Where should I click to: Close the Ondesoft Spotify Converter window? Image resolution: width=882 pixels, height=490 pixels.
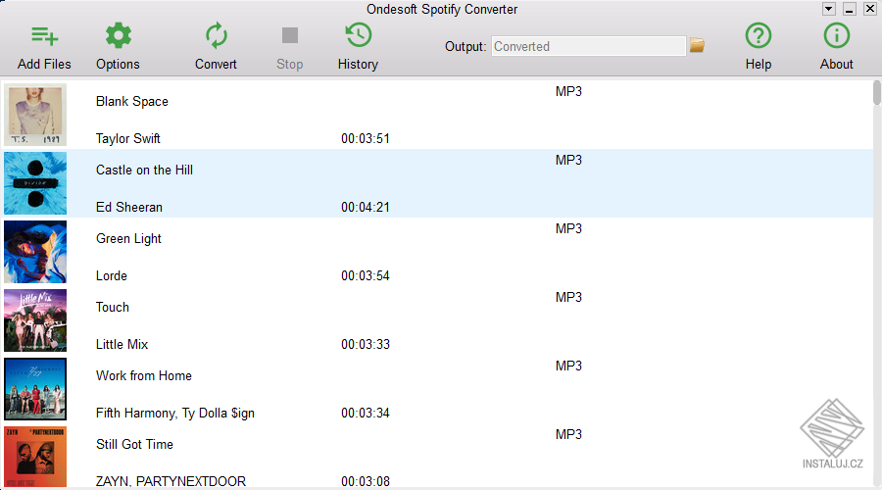[x=869, y=9]
